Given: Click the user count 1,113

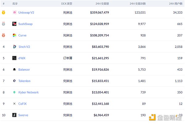Looking at the screenshot, I should point(179,81).
